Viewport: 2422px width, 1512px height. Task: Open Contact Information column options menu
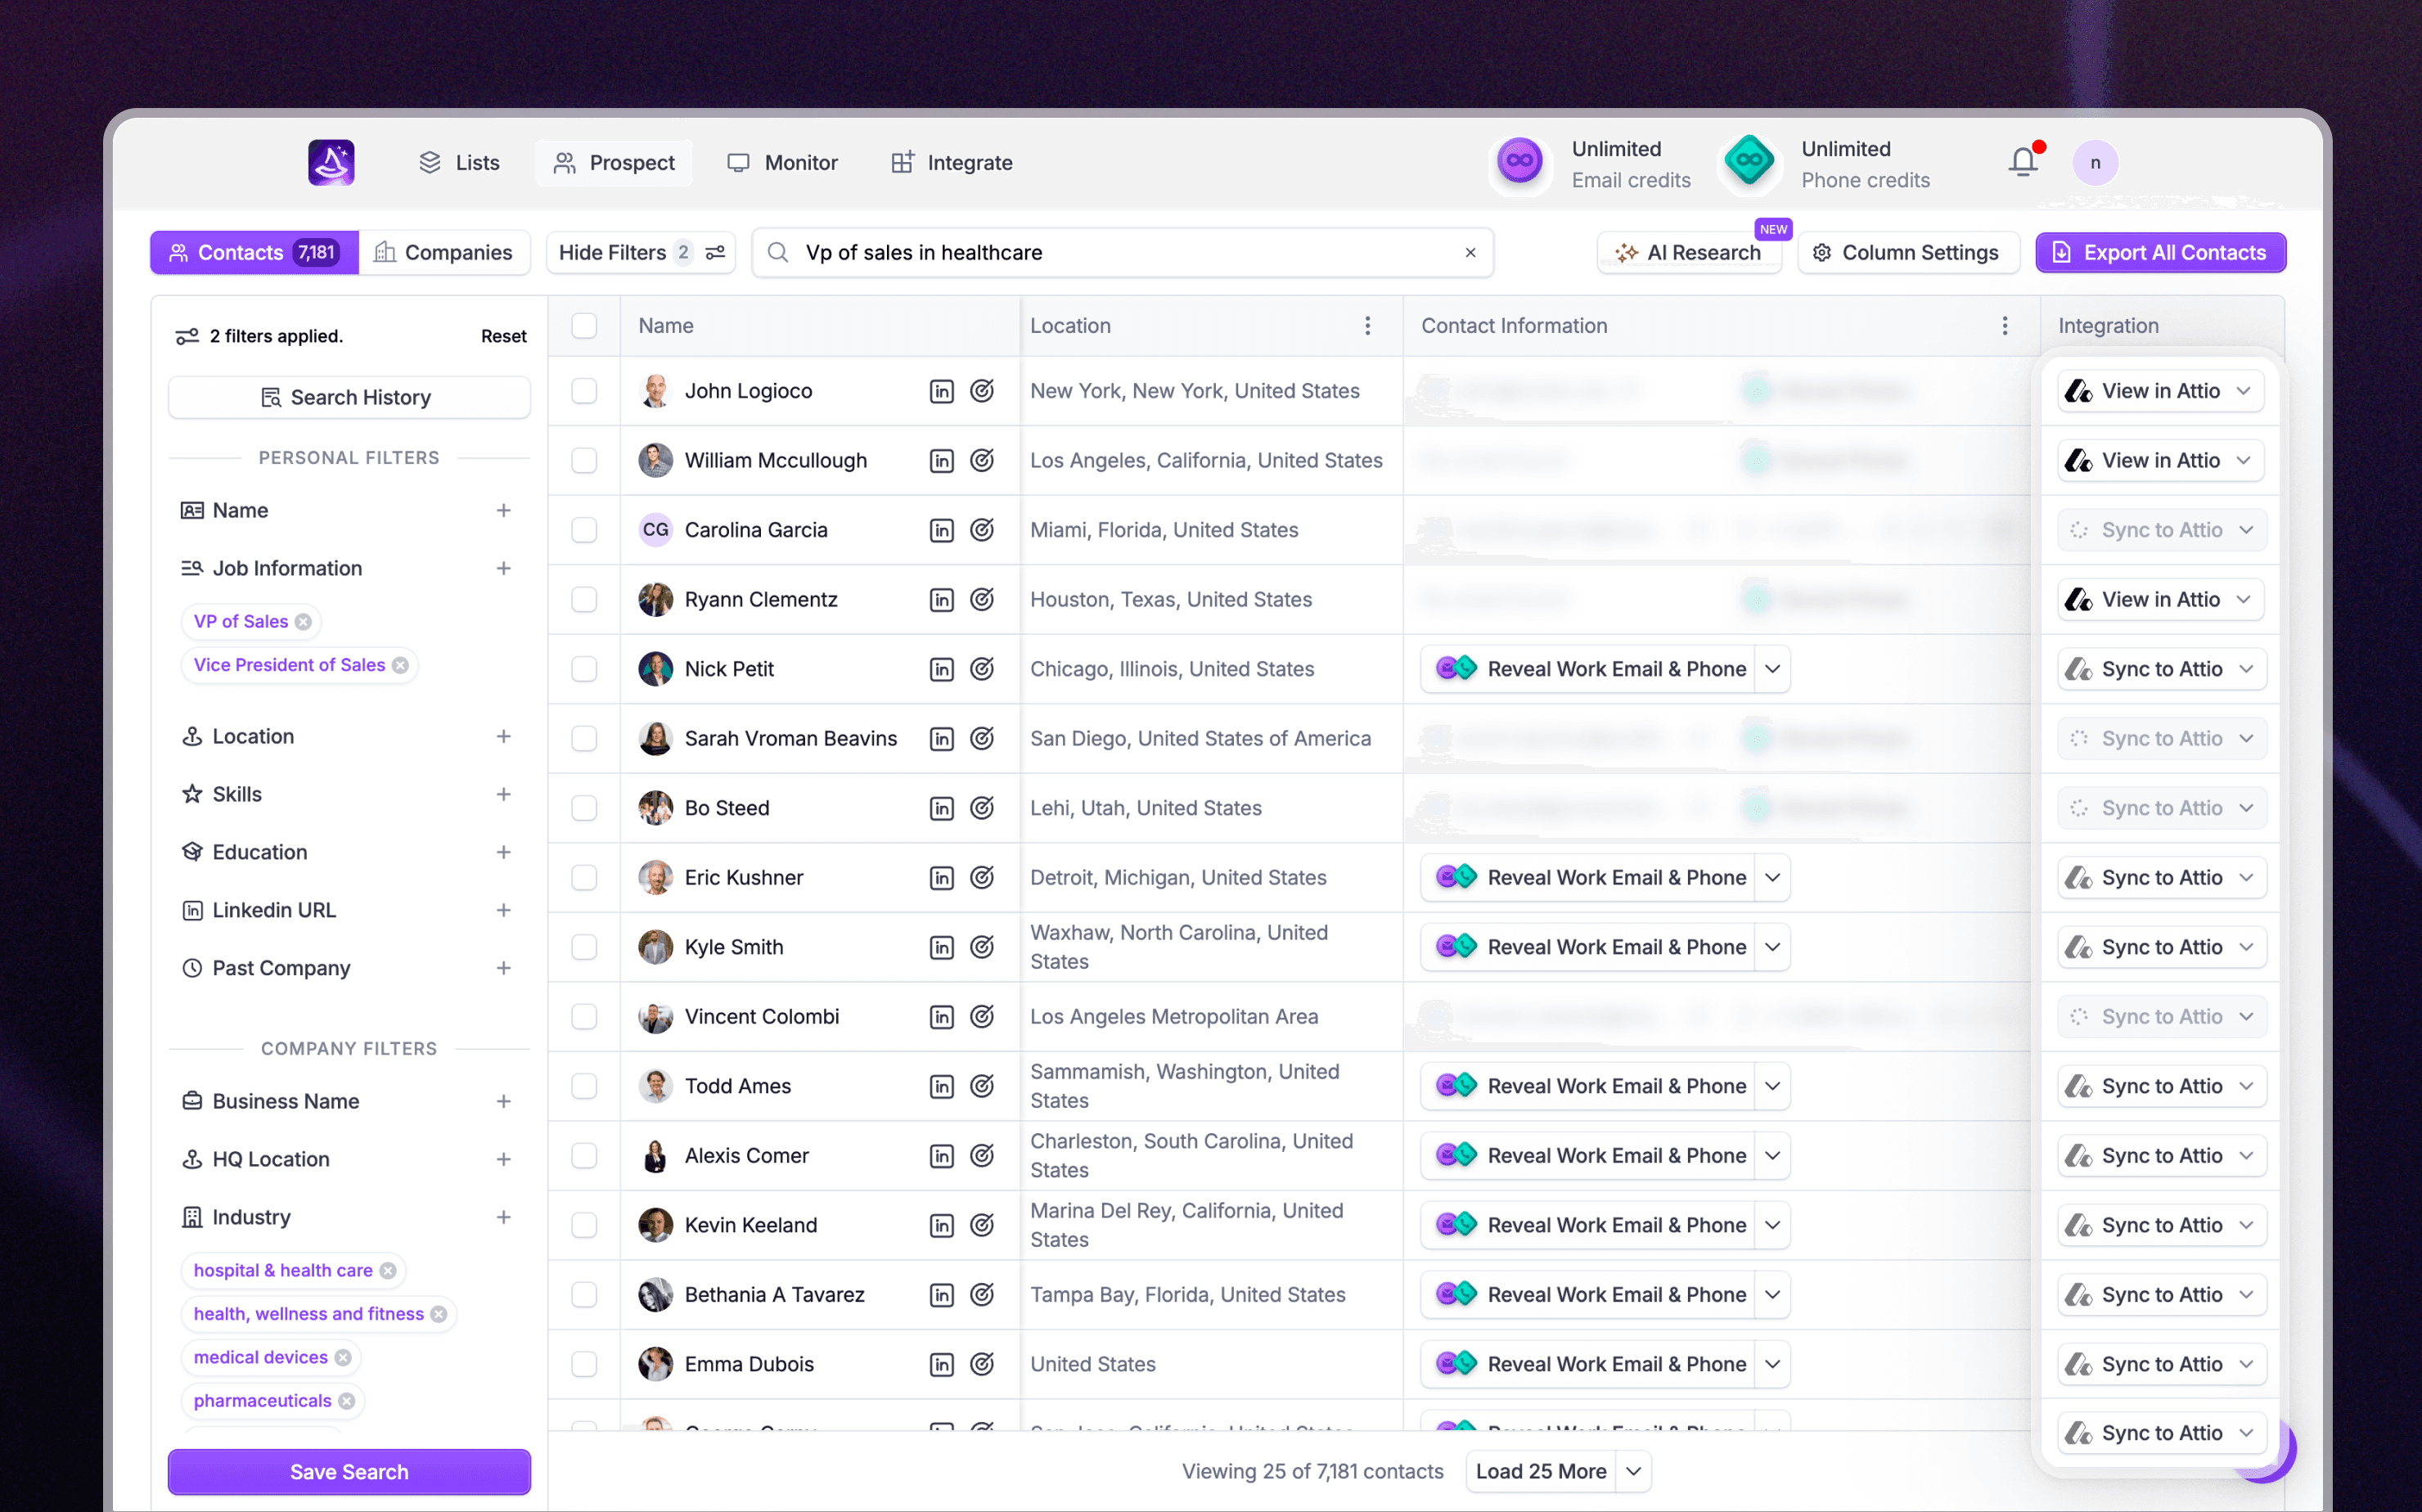point(2004,326)
